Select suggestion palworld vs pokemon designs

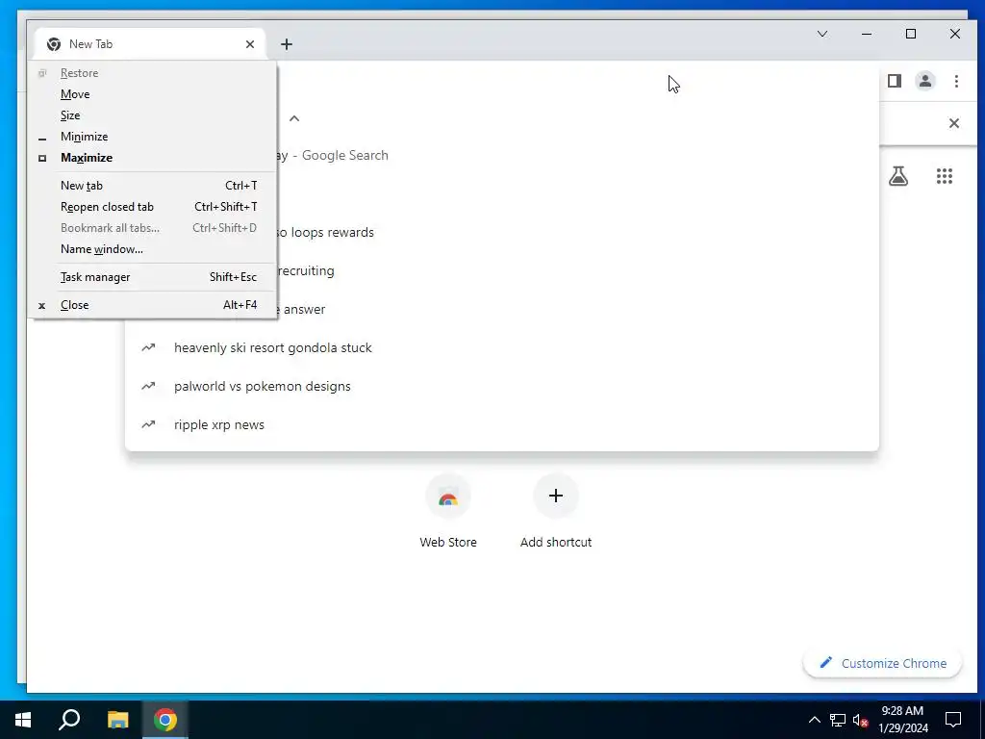click(x=501, y=386)
